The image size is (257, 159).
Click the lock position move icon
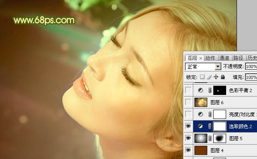pos(216,77)
